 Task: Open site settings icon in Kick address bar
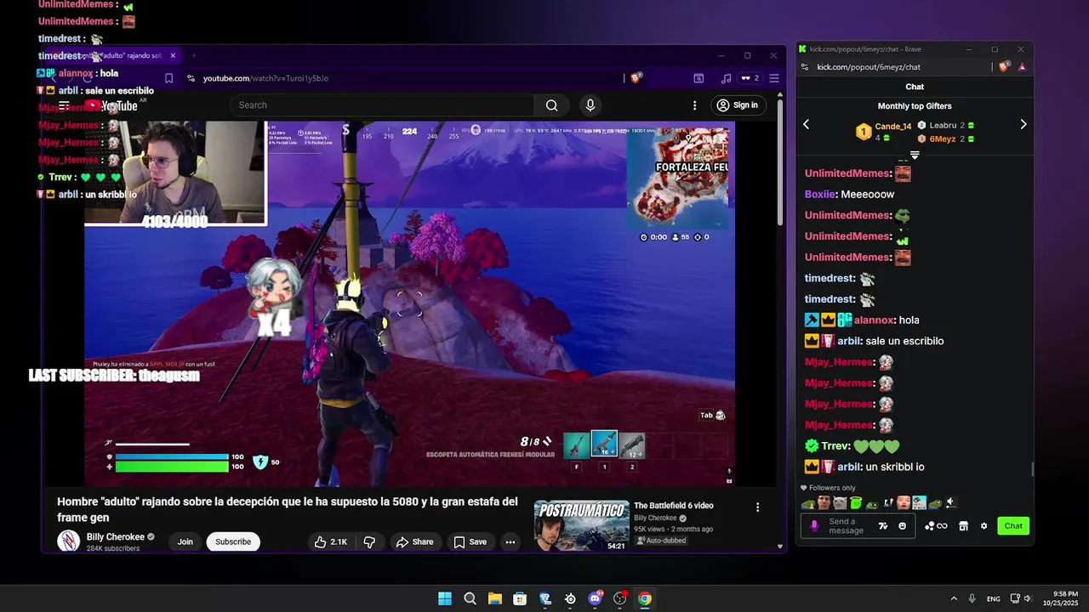pyautogui.click(x=805, y=67)
